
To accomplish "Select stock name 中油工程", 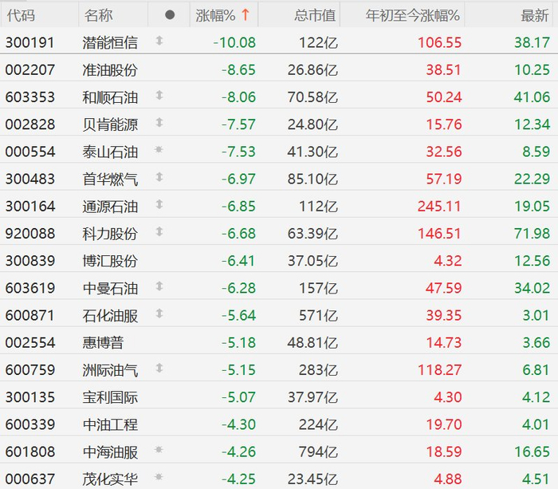I will tap(110, 424).
